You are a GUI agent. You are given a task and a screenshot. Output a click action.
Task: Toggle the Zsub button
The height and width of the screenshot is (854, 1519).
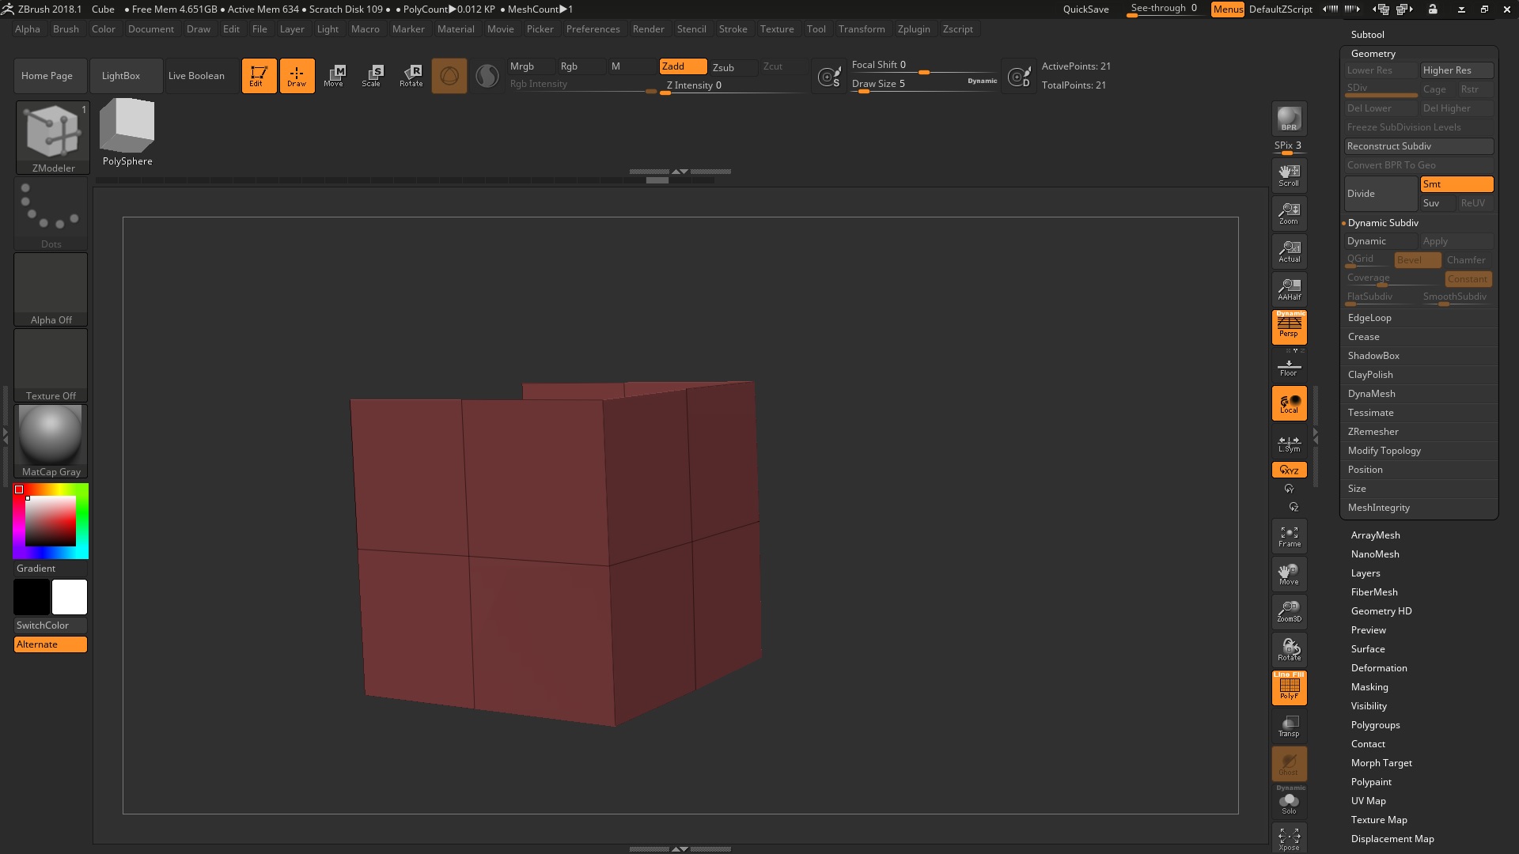(733, 67)
